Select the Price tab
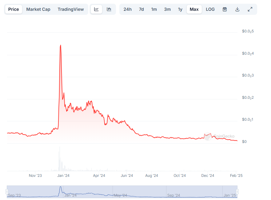This screenshot has height=200, width=271. (14, 9)
